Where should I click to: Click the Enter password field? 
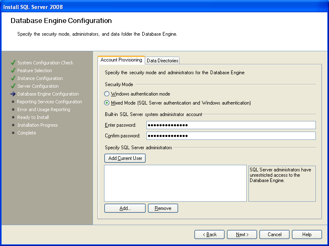(231, 125)
